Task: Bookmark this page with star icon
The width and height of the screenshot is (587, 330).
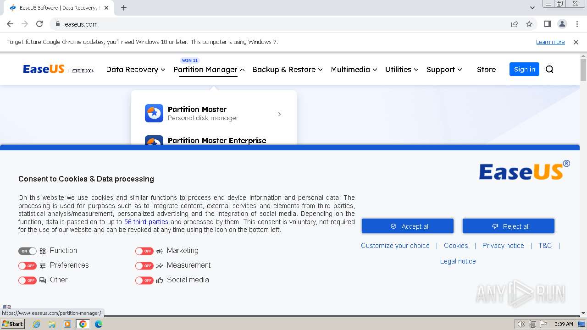Action: [x=529, y=24]
